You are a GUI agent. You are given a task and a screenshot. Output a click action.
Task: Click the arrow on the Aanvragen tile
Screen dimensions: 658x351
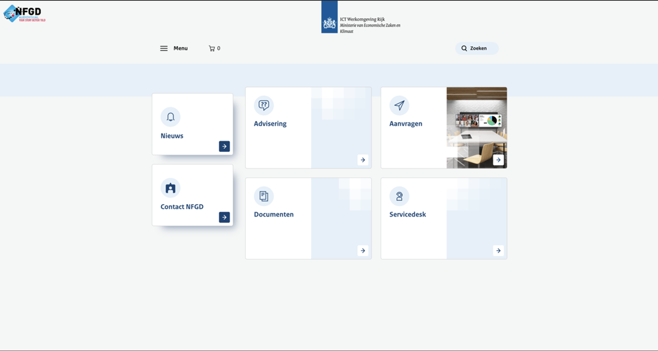click(x=498, y=160)
